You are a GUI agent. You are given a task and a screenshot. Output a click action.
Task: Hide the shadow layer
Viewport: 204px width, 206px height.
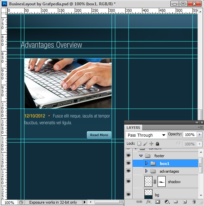128,181
